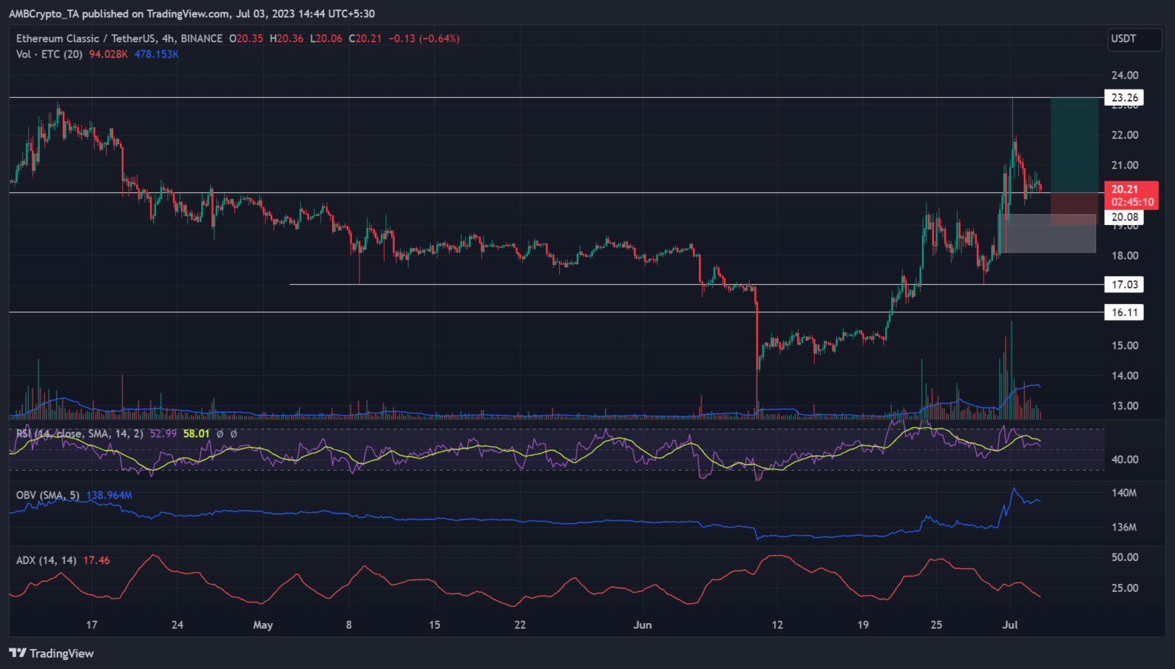
Task: Select the green take-profit zone of position
Action: [1073, 145]
